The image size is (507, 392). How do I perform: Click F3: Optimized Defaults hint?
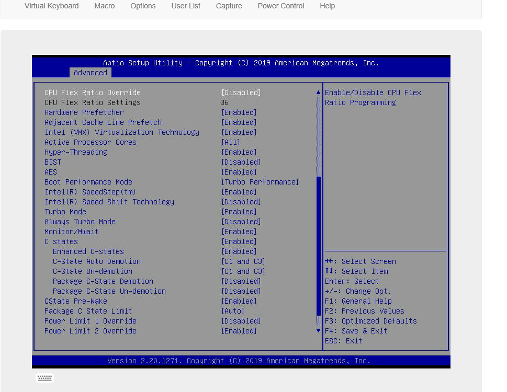point(371,321)
